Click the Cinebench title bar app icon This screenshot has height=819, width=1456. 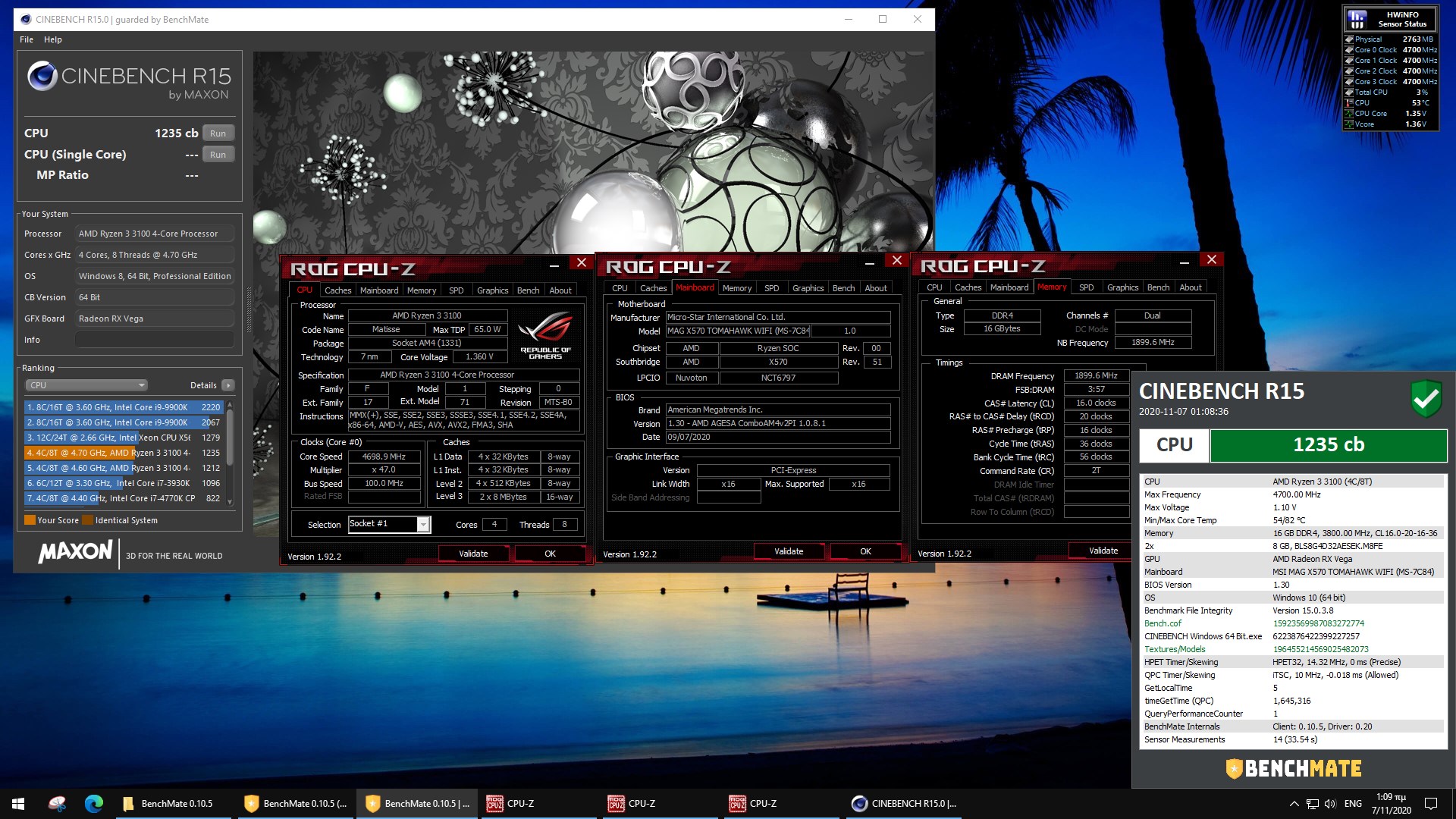pos(26,19)
